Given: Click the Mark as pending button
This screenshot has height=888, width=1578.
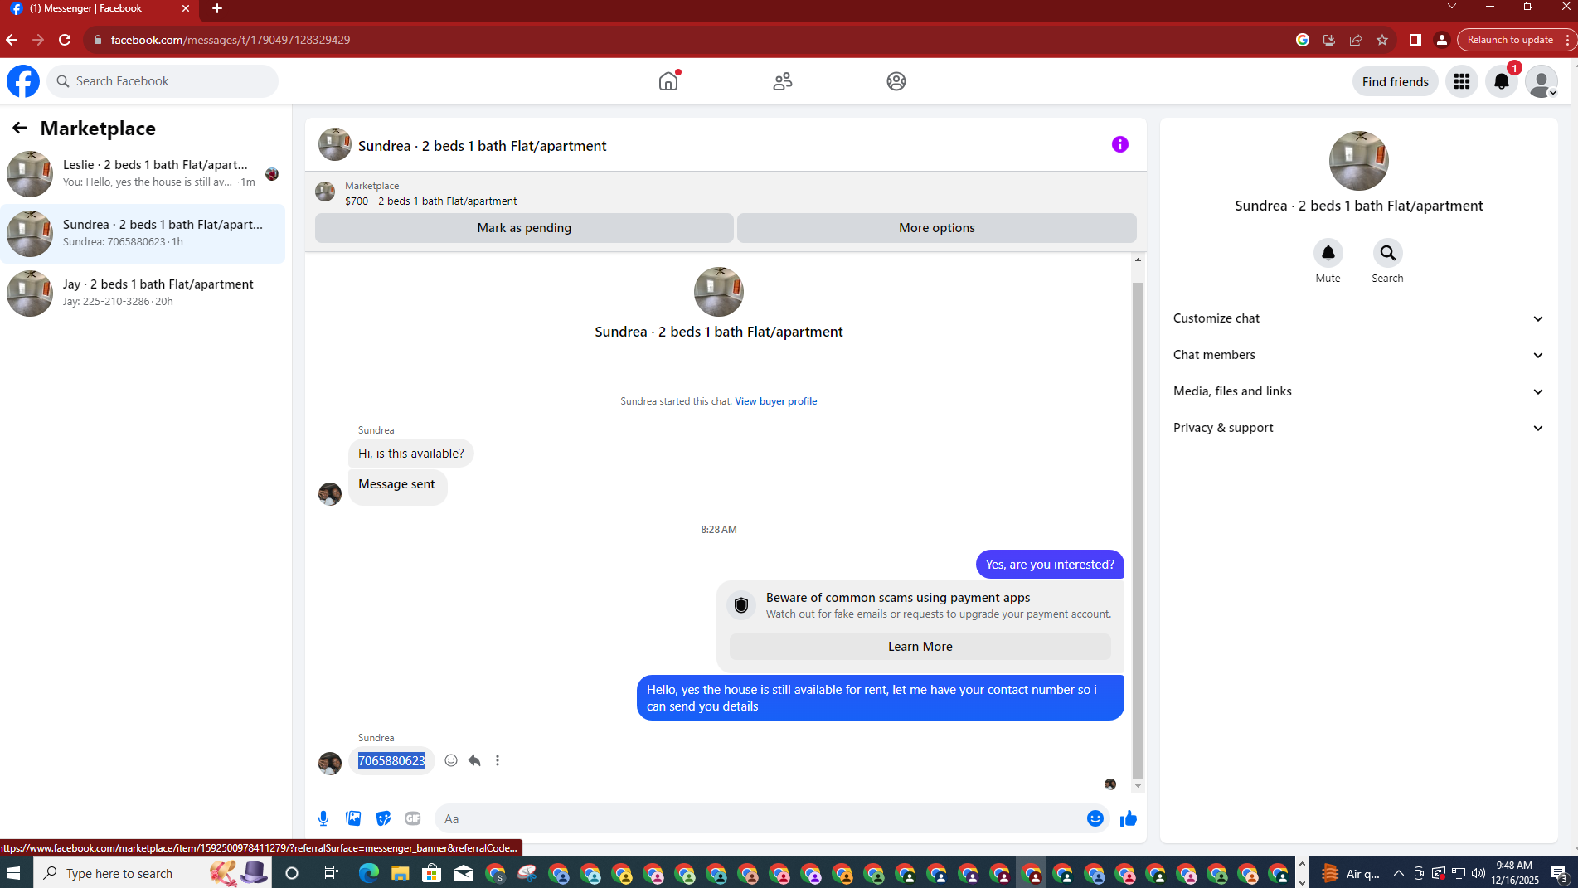Looking at the screenshot, I should click(524, 228).
